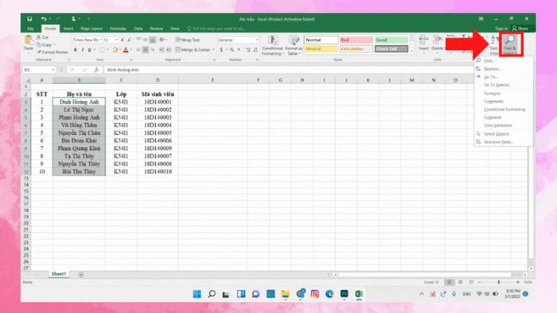Click the new sheet plus button
This screenshot has height=313, width=557.
(81, 274)
